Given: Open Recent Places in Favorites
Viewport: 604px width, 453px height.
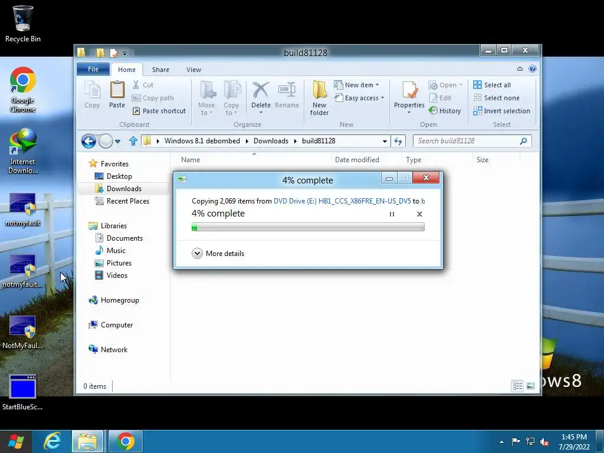Looking at the screenshot, I should (x=128, y=201).
